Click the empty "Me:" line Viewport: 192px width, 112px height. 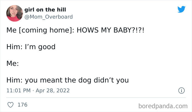coord(12,63)
